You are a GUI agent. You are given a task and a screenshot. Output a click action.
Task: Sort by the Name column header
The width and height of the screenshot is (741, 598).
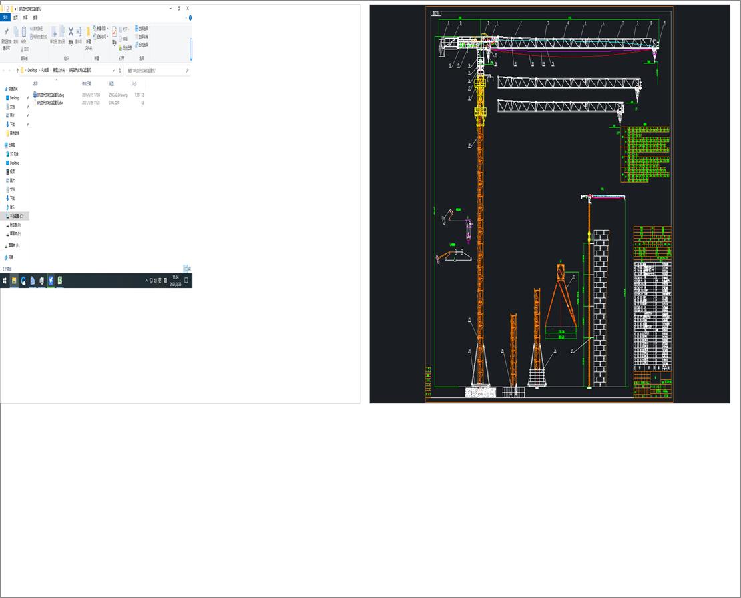click(35, 83)
